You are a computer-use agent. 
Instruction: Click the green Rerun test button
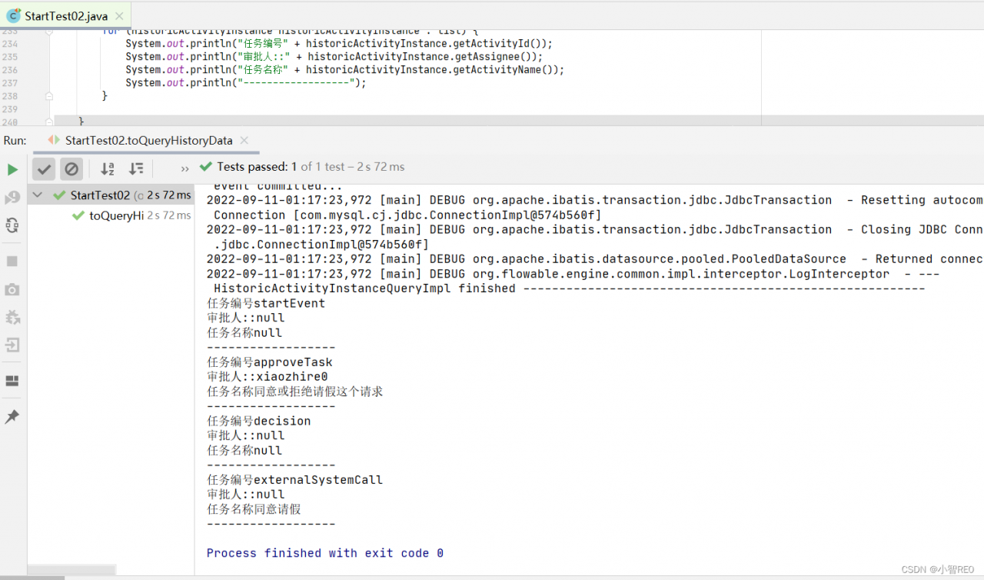point(12,169)
